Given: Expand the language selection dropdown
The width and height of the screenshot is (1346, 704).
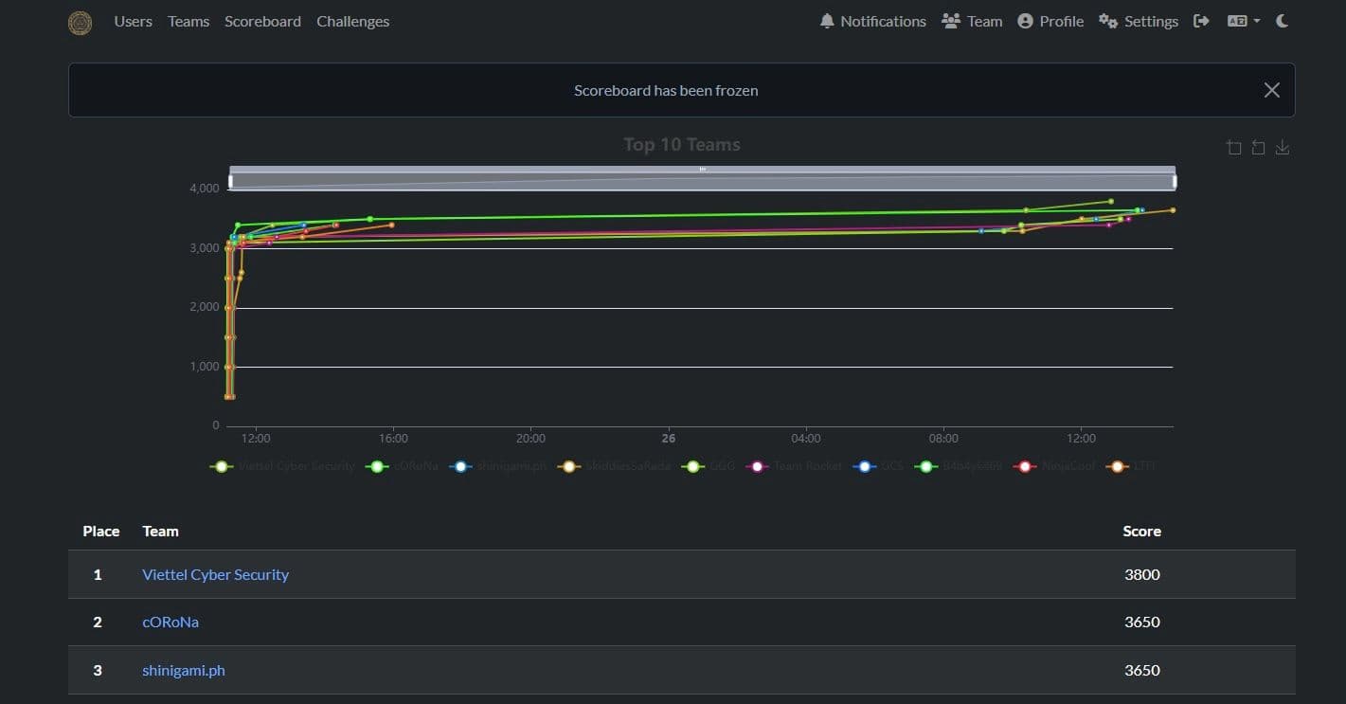Looking at the screenshot, I should point(1244,21).
